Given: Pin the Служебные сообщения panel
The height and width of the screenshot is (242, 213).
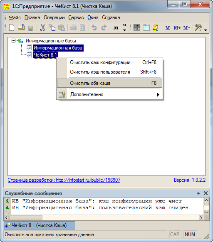Looking at the screenshot, I should pyautogui.click(x=198, y=193).
